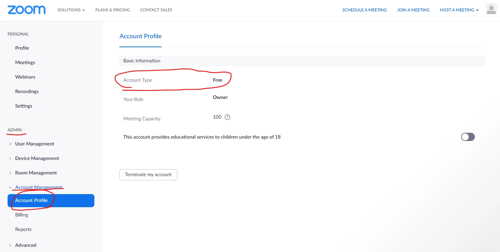Click the educational services description text
Image resolution: width=500 pixels, height=252 pixels.
(202, 137)
